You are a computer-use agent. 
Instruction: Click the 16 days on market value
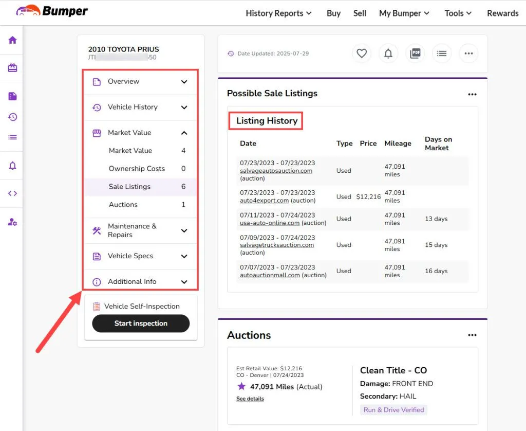tap(436, 271)
